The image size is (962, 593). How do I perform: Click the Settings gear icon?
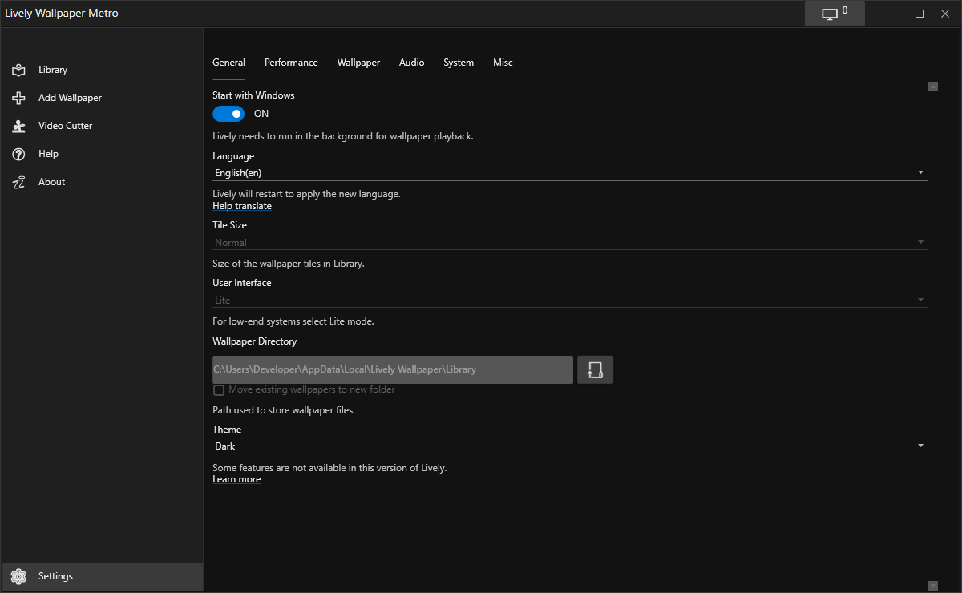click(x=18, y=576)
